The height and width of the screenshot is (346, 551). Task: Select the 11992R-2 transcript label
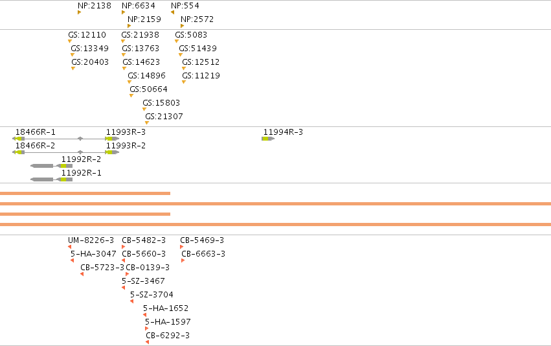pyautogui.click(x=81, y=159)
